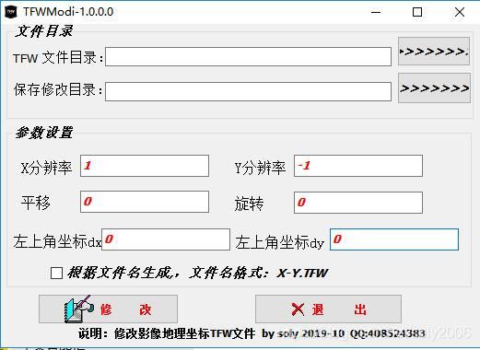
Task: Browse for the 保存修改目录 folder with arrows button
Action: [x=434, y=87]
